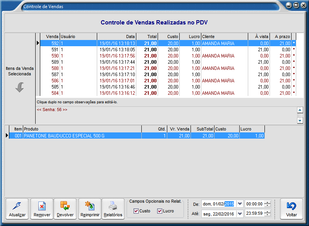Select sale row 592

(168, 43)
